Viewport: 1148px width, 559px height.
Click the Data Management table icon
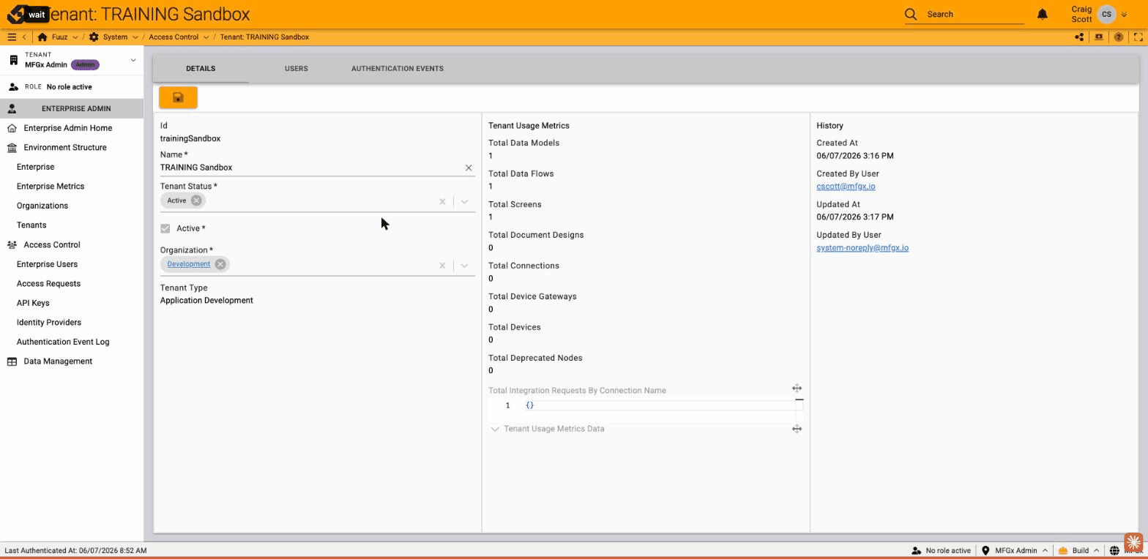12,361
